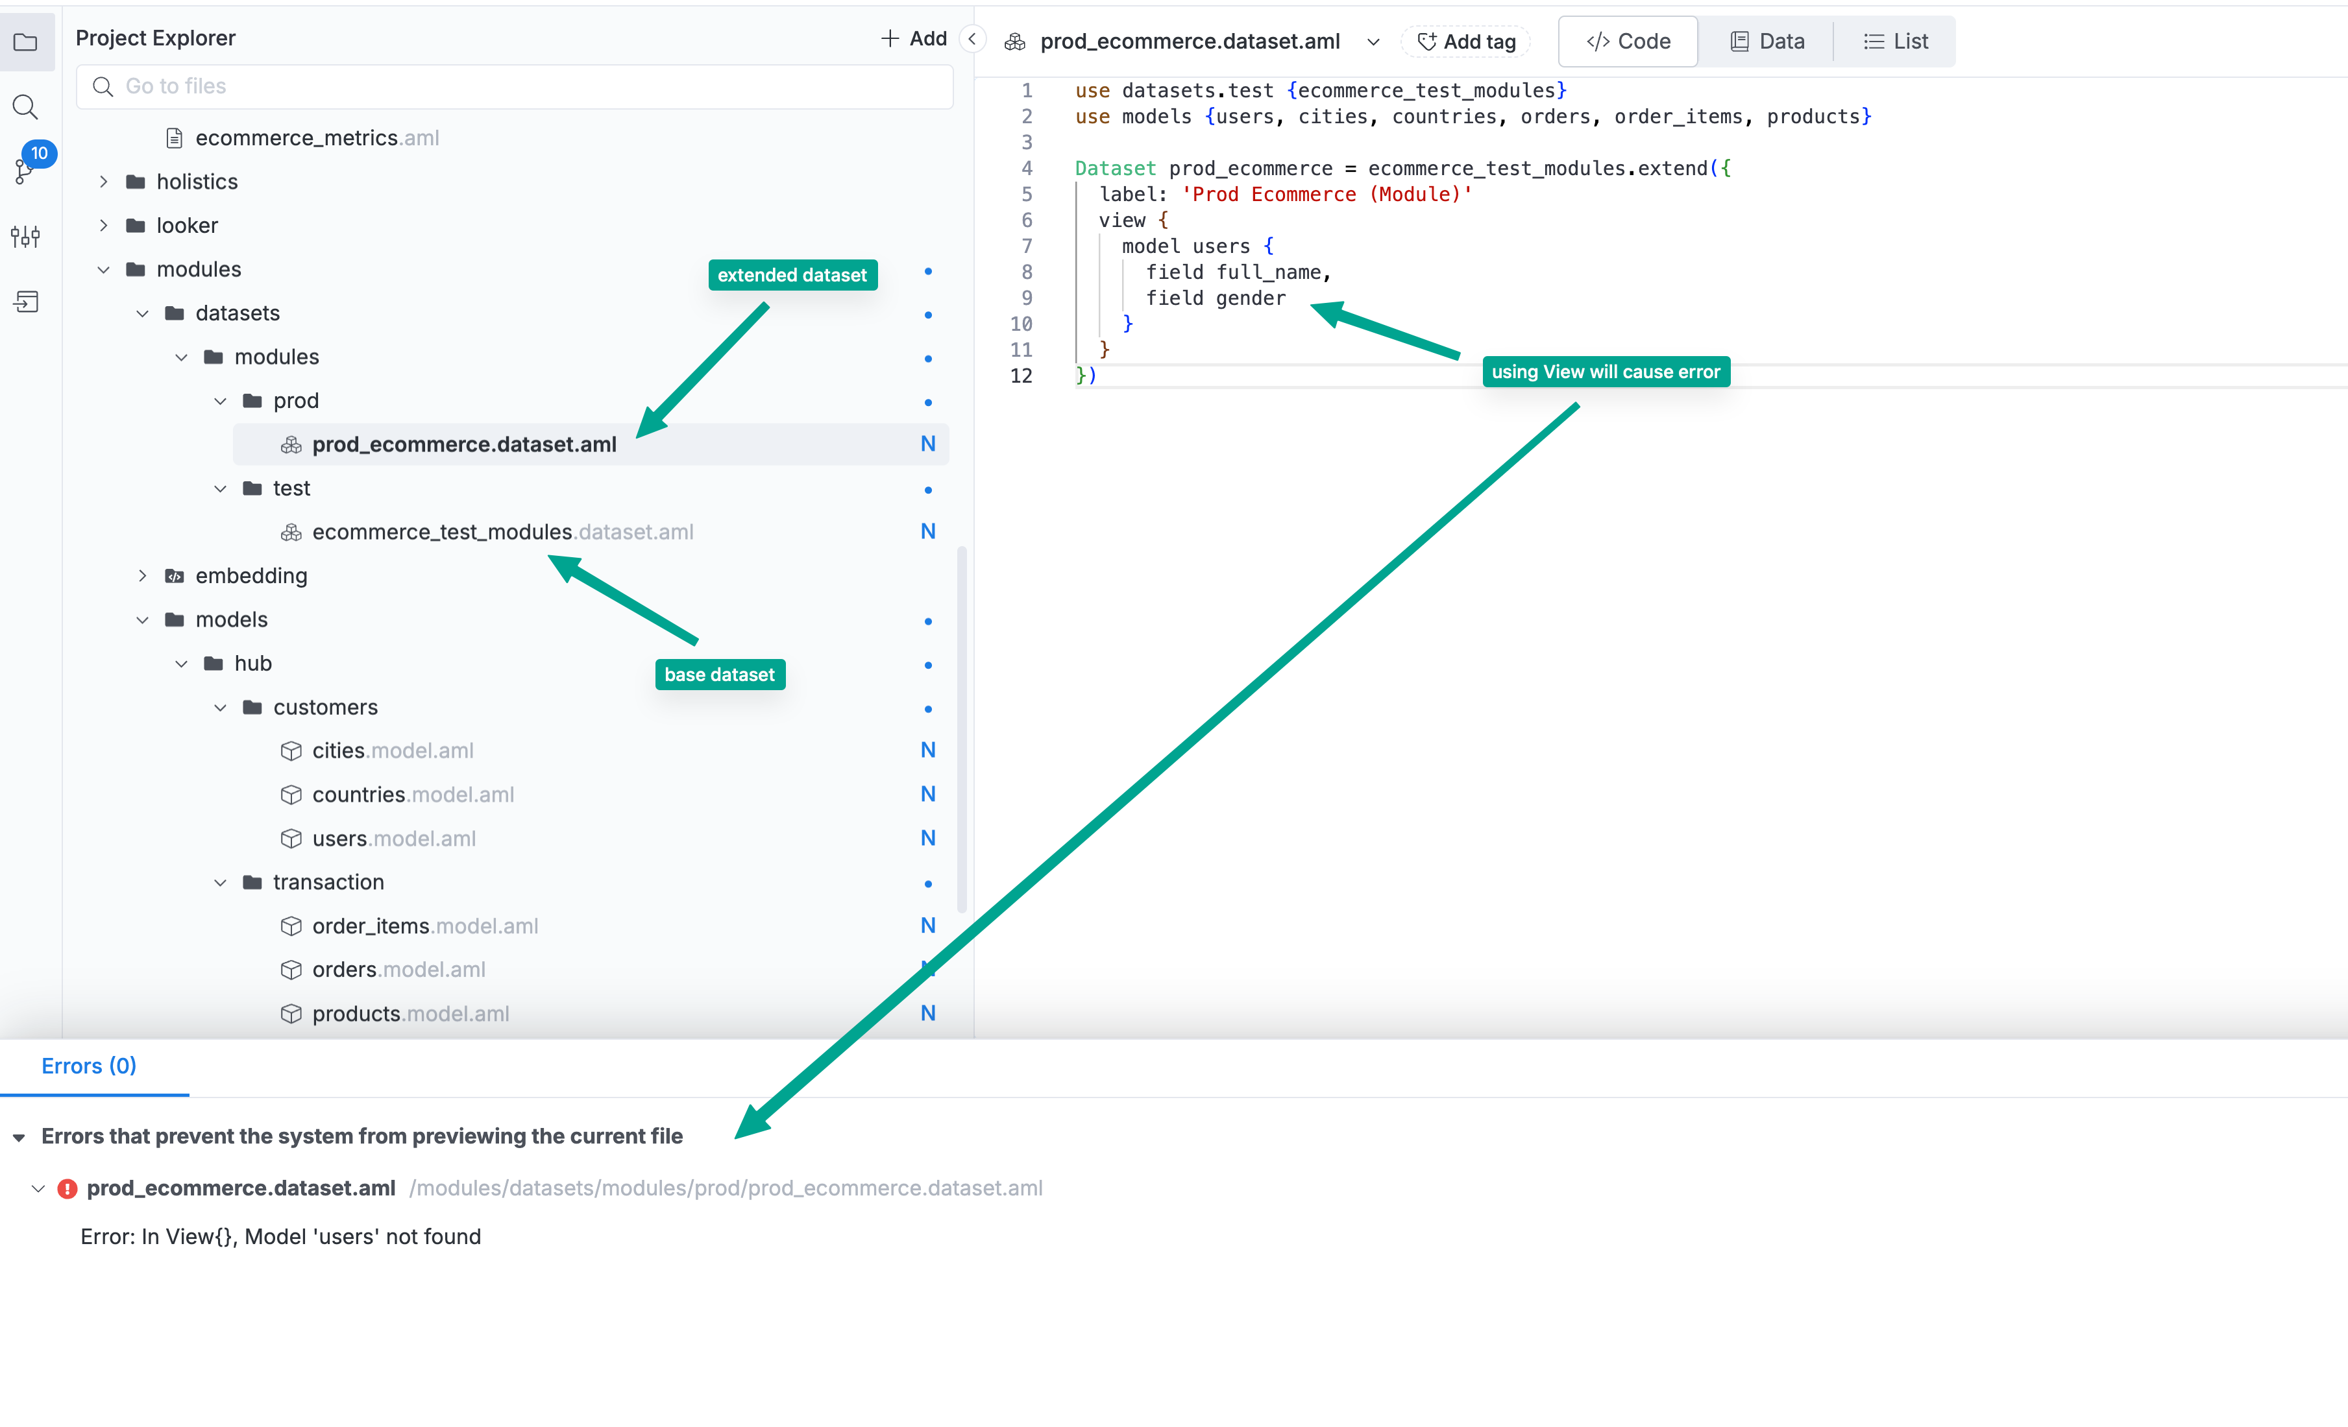This screenshot has width=2348, height=1427.
Task: Open the dropdown beside the prod_ecommerce.dataset.aml title
Action: pos(1372,42)
